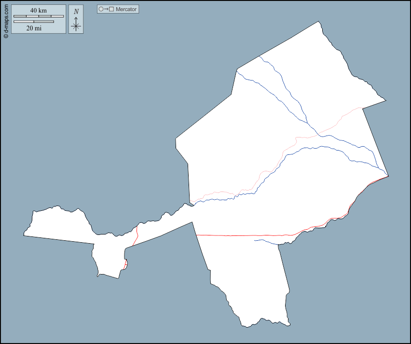Click the square icon in the Mercator box
This screenshot has height=344, width=411.
pyautogui.click(x=111, y=9)
